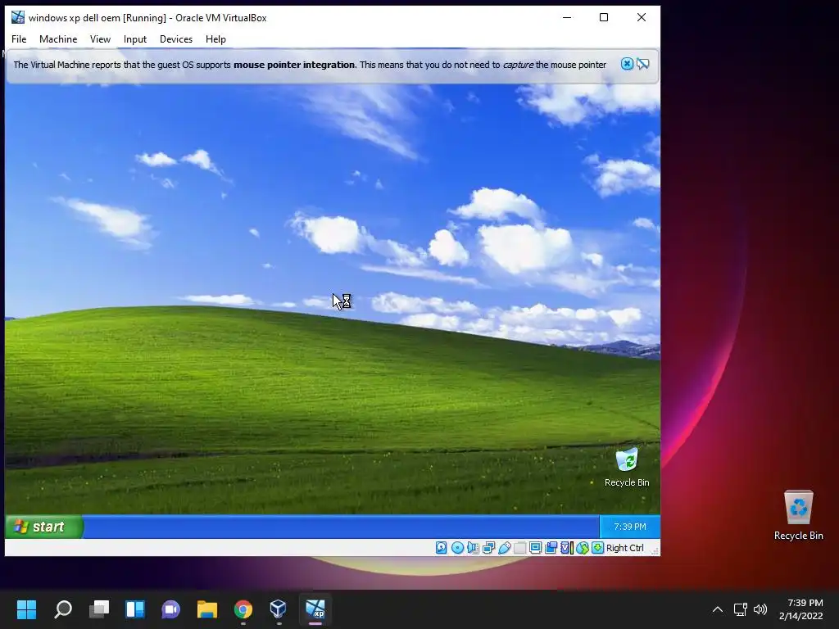Click the host network tray icon
The height and width of the screenshot is (629, 839).
[x=740, y=609]
